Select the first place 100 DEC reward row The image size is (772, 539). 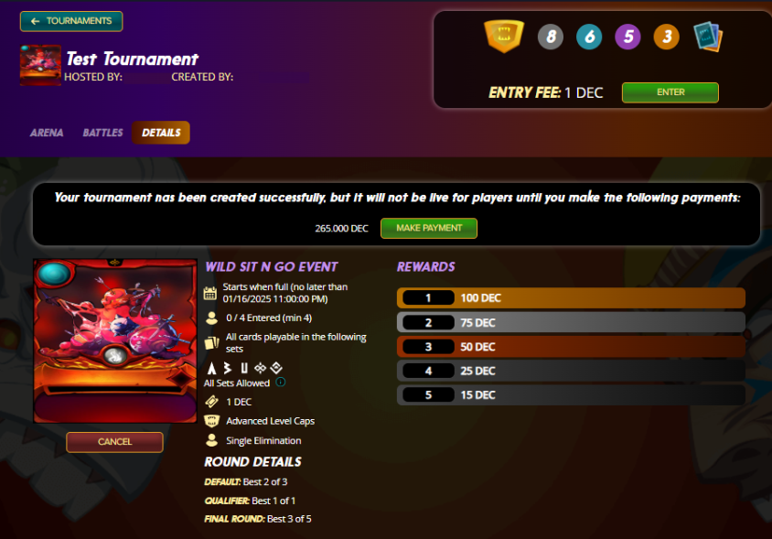coord(571,298)
